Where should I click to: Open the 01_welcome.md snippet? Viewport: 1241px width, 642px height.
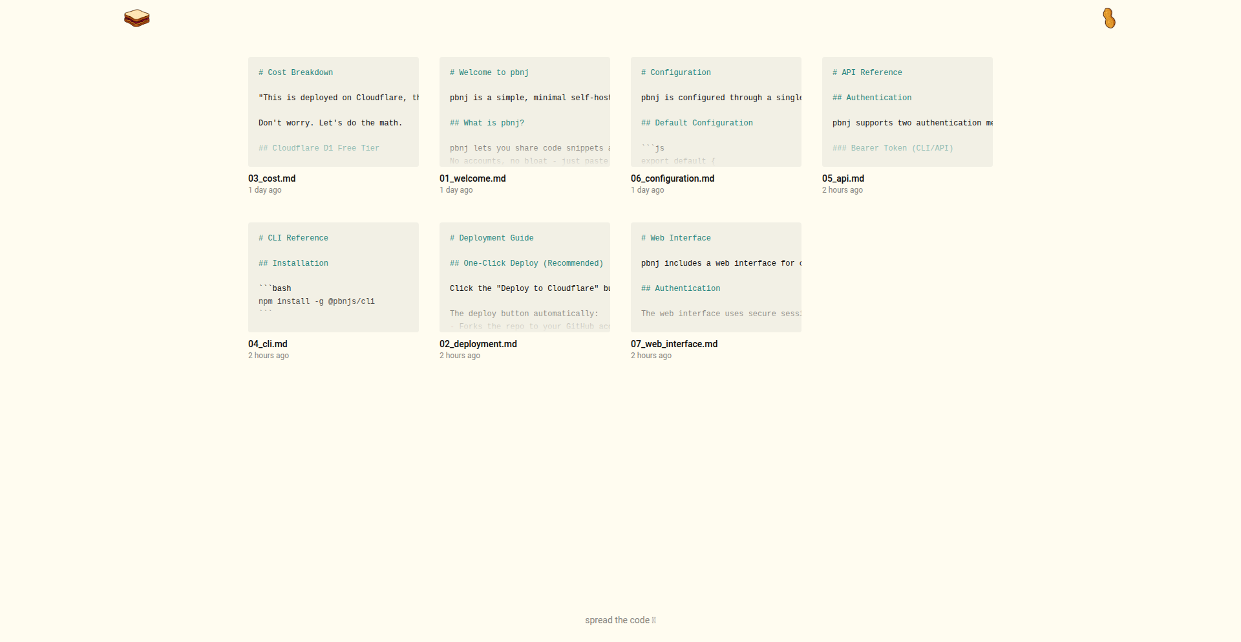tap(472, 178)
